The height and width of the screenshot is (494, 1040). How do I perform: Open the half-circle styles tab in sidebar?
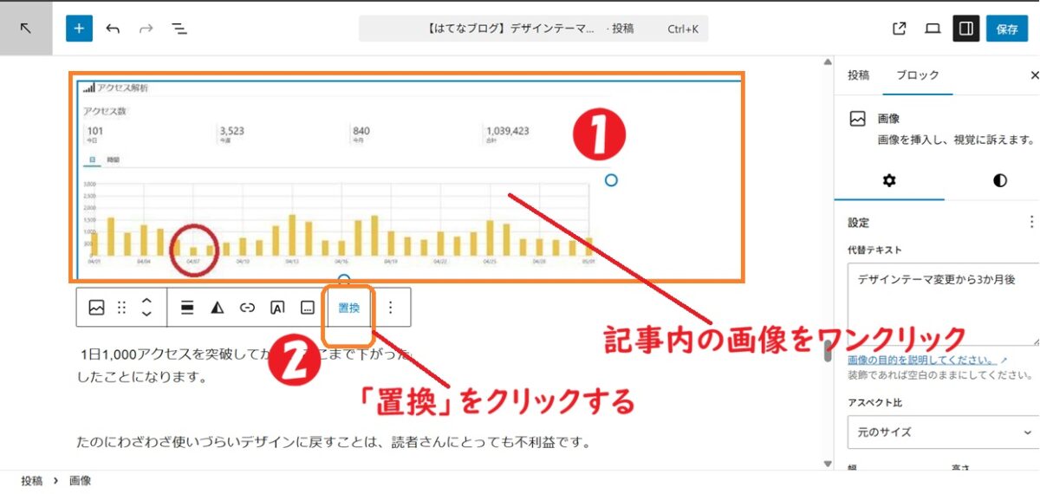pyautogui.click(x=1000, y=180)
